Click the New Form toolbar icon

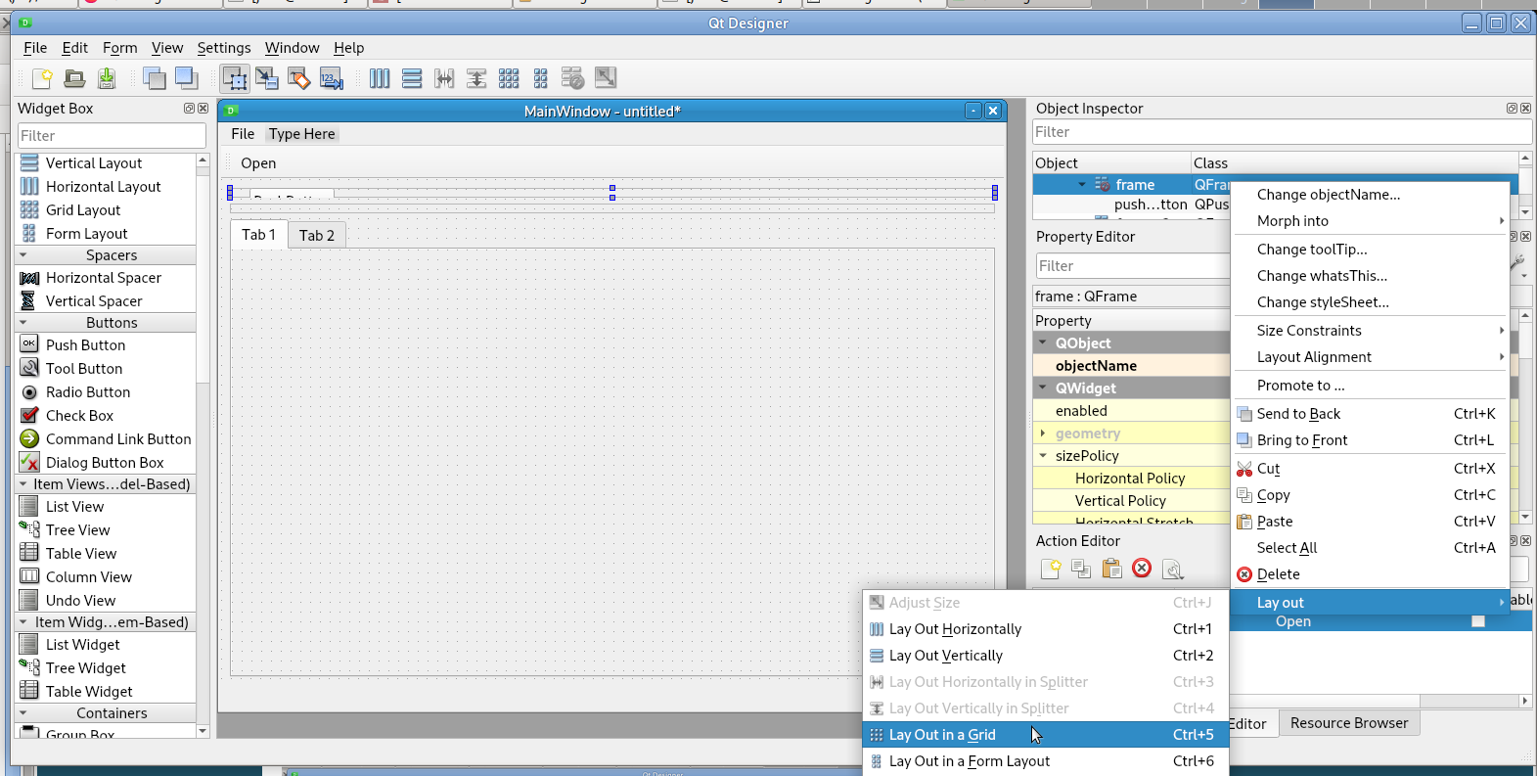[42, 78]
